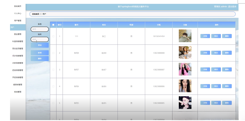Click the 性别 column header

(x=131, y=25)
